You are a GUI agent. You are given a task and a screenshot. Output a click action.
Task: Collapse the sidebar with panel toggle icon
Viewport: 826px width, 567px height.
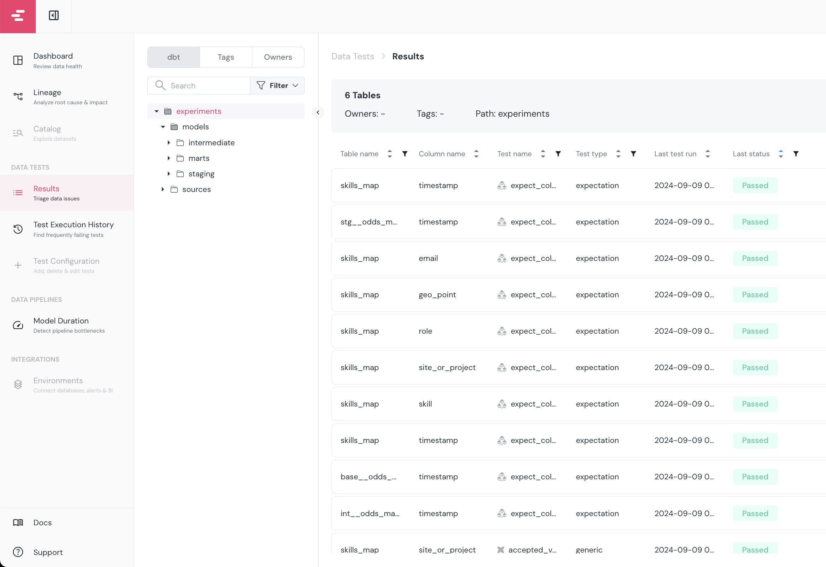pyautogui.click(x=54, y=16)
